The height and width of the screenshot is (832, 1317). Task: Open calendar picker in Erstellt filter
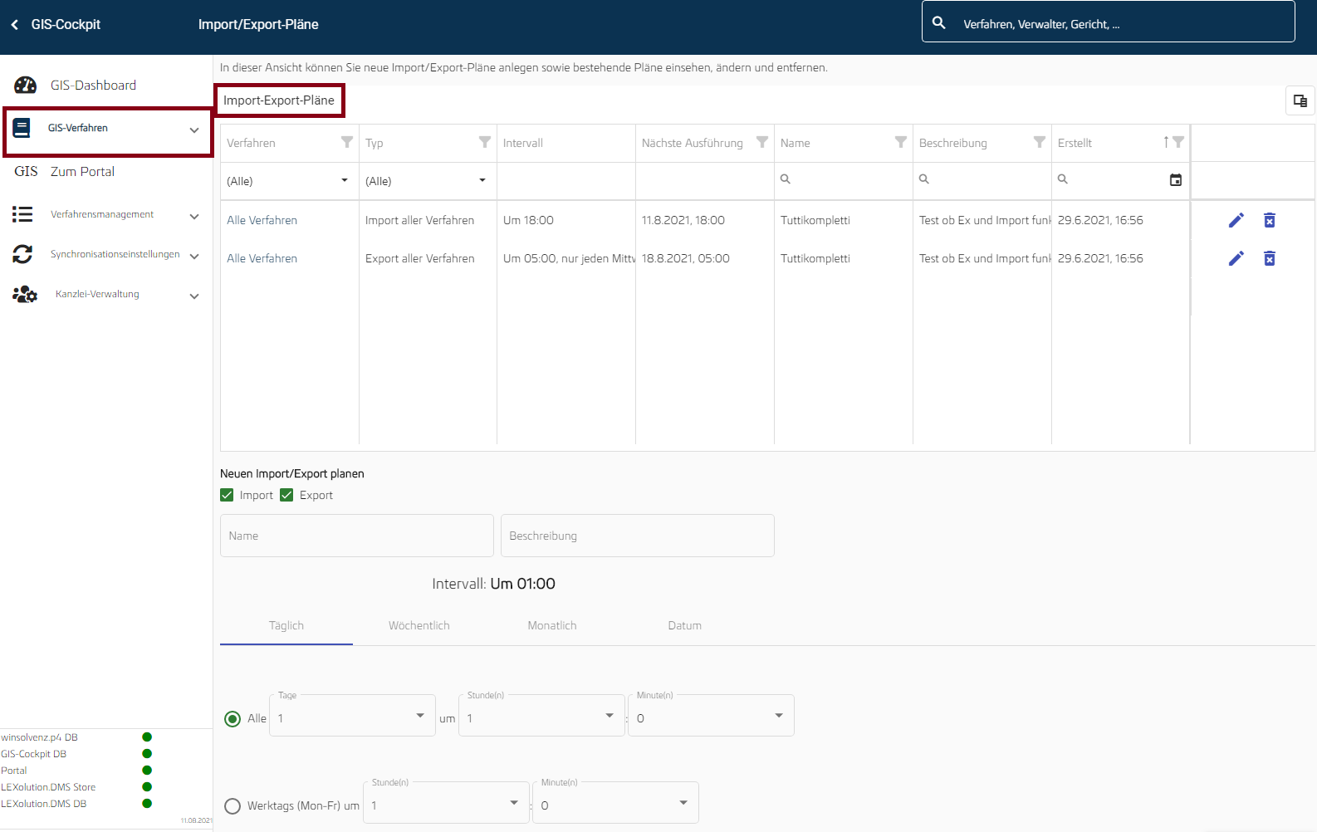point(1176,180)
